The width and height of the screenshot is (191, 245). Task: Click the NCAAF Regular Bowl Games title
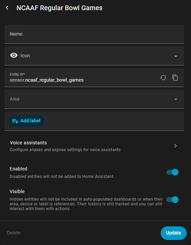tap(60, 8)
